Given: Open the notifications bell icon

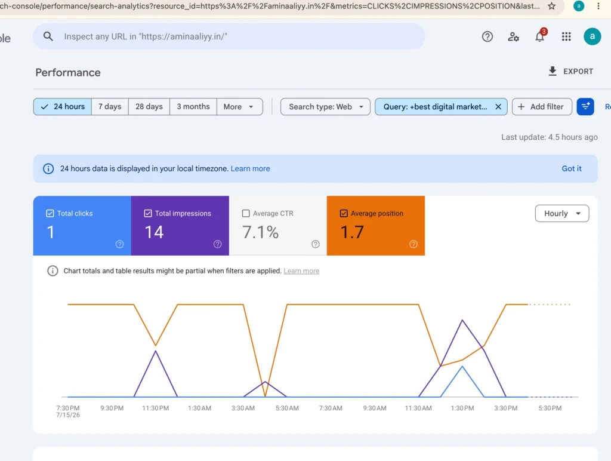Looking at the screenshot, I should point(539,36).
